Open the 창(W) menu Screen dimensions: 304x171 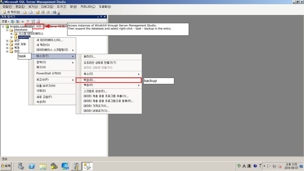pos(73,7)
